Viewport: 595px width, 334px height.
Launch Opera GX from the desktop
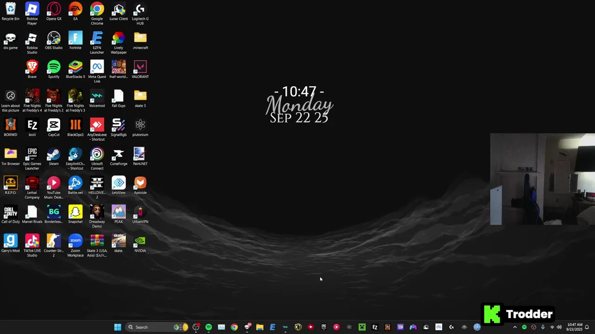click(x=53, y=12)
